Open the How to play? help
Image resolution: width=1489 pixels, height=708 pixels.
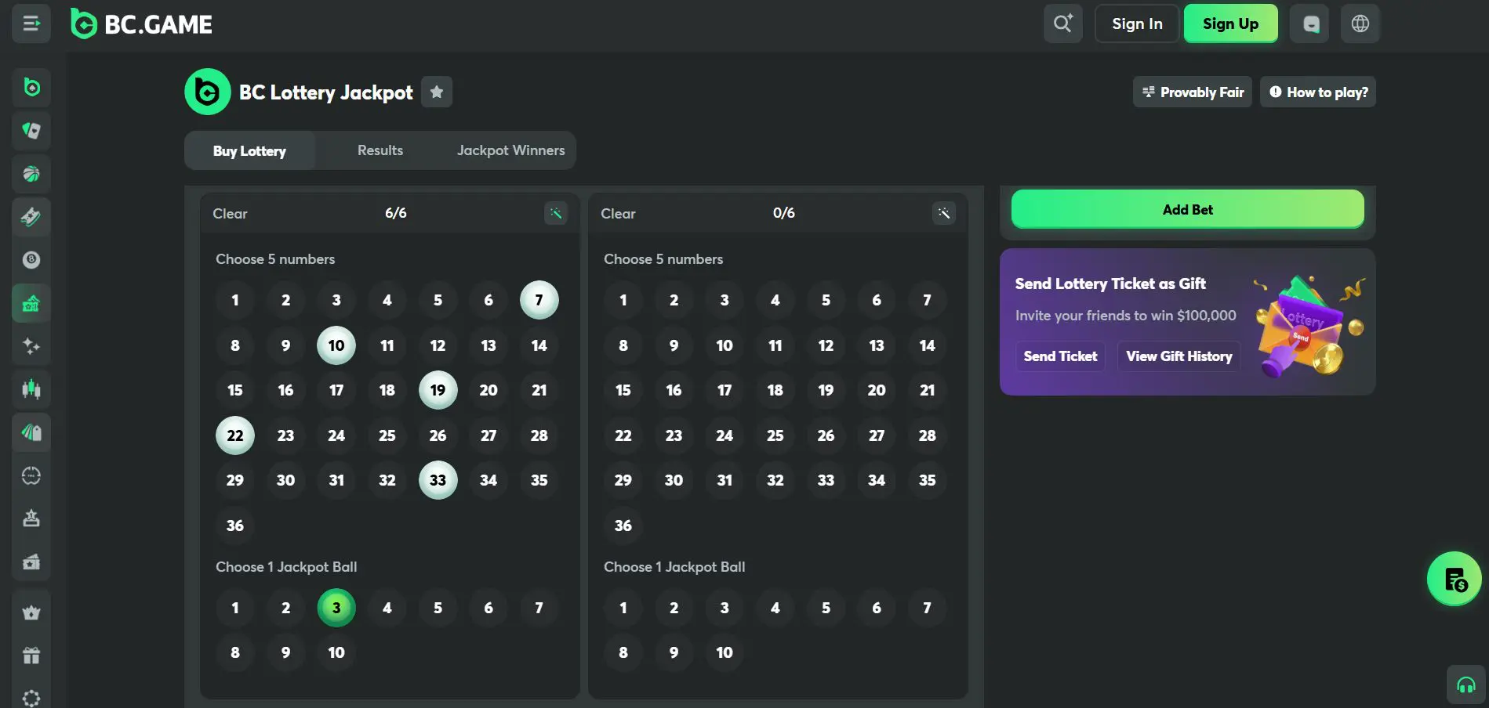click(x=1318, y=92)
